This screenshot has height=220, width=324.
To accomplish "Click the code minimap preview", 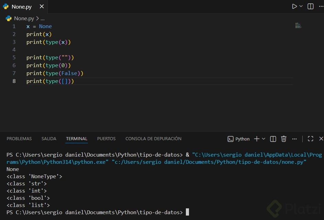I will (298, 26).
